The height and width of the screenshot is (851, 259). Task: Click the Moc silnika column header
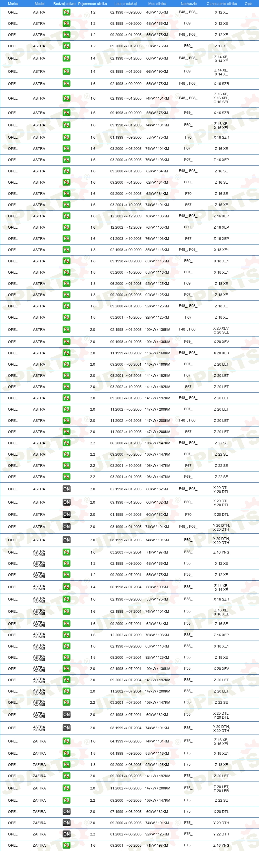(157, 4)
